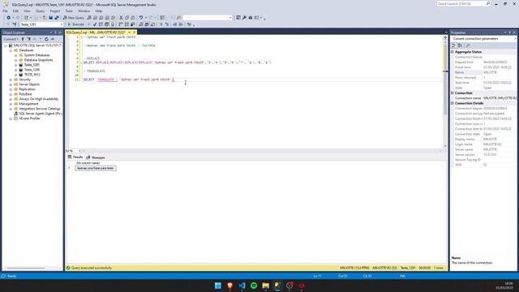519x292 pixels.
Task: Click the Property Pages wrench icon in Properties
Action: tap(468, 45)
